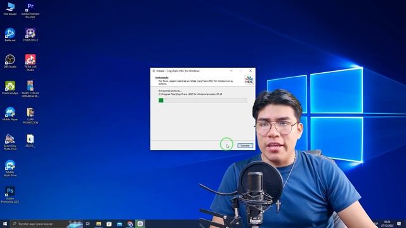Click the taskbar clock and date
Image resolution: width=406 pixels, height=228 pixels.
387,224
